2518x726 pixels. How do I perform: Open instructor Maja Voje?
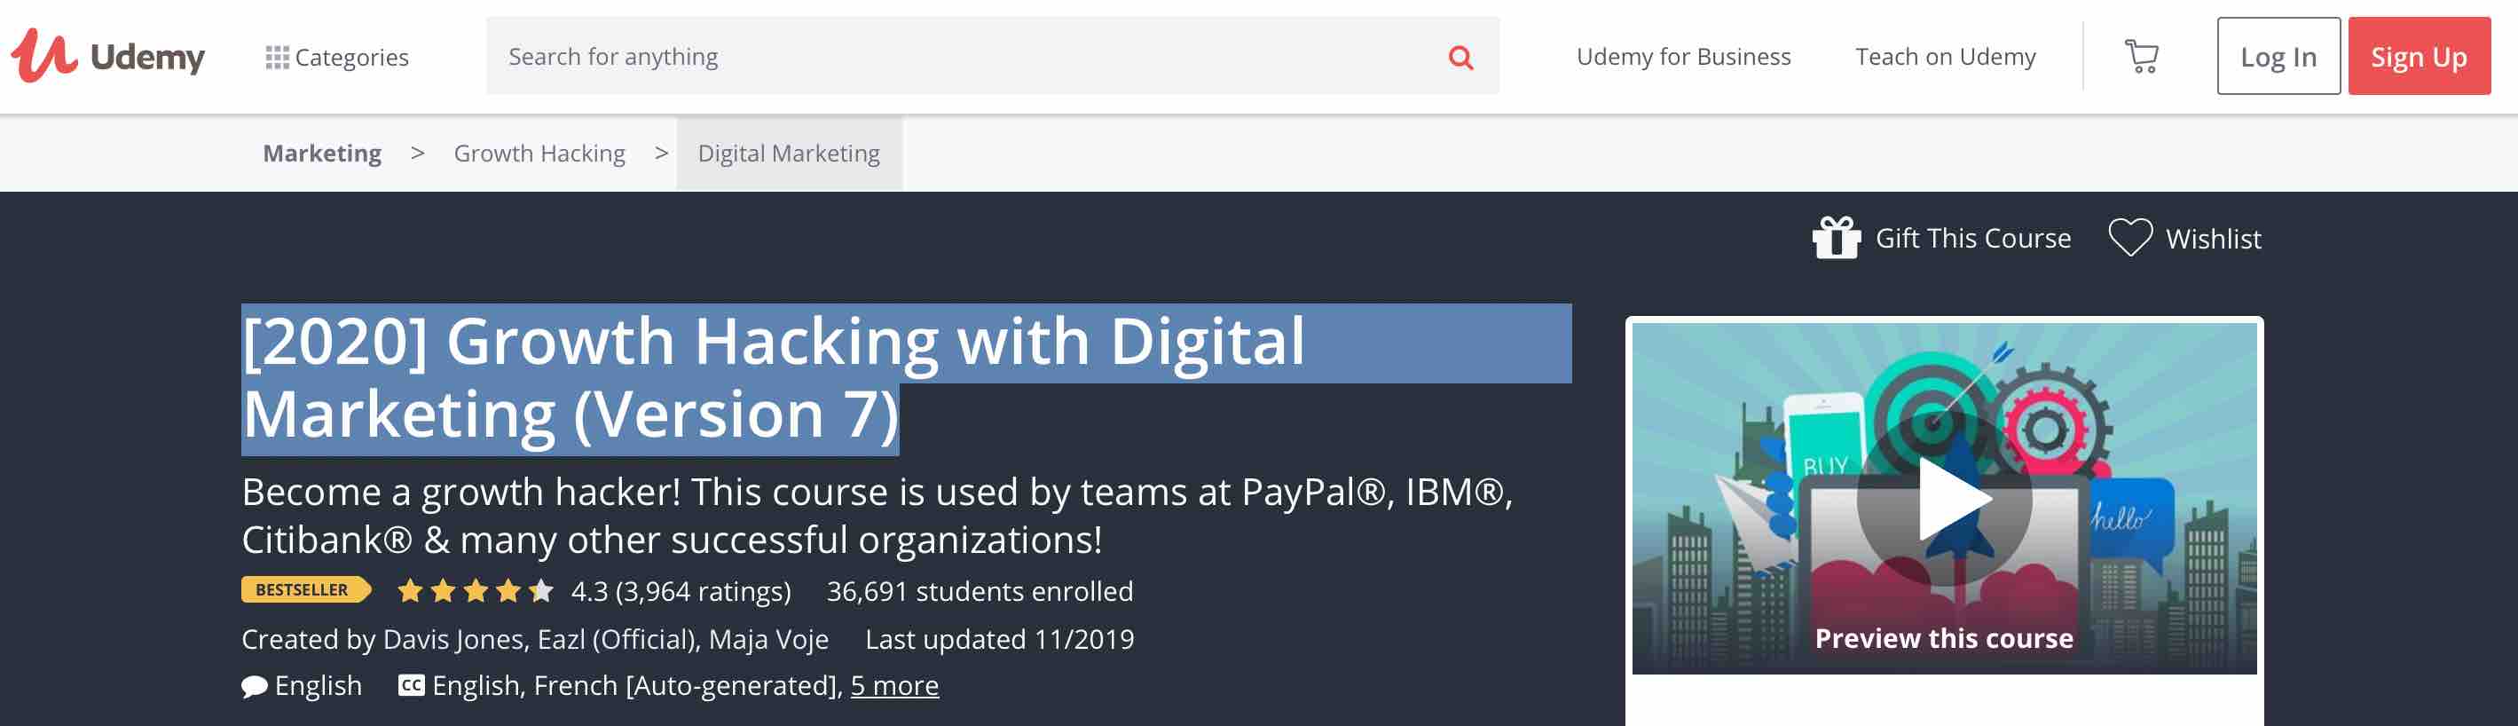tap(768, 639)
